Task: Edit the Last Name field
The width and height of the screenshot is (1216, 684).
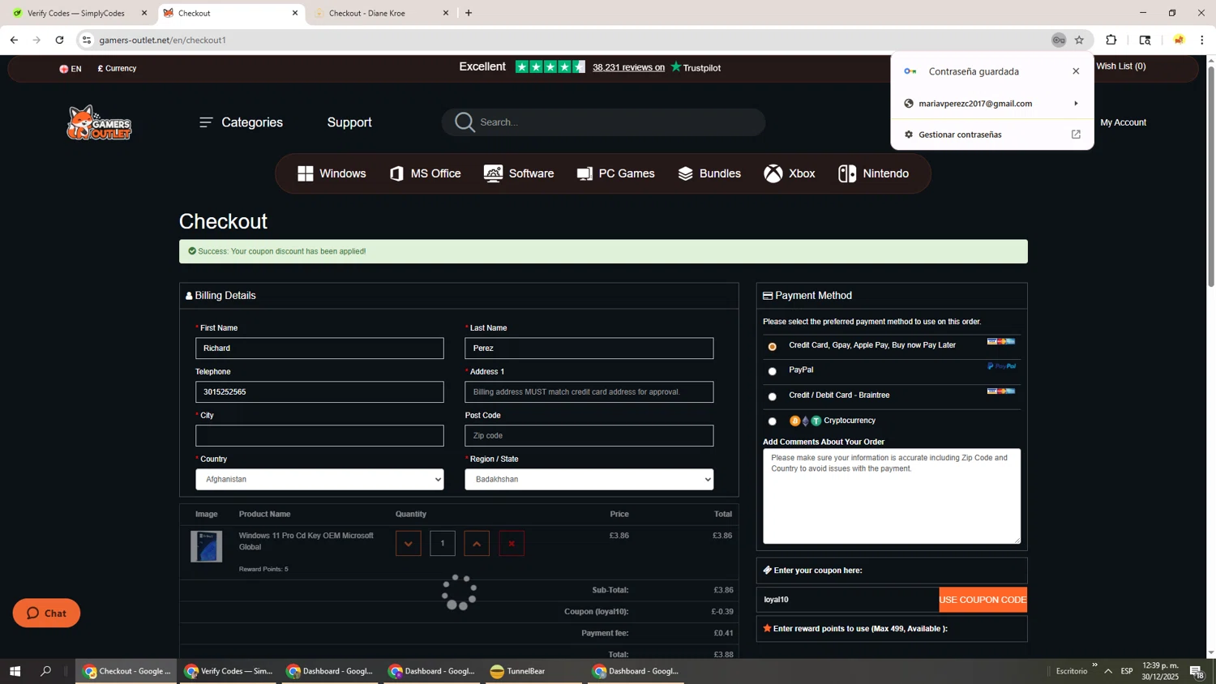Action: [x=589, y=348]
